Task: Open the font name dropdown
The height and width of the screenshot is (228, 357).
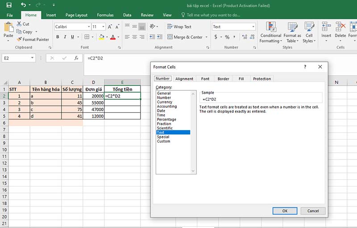Action: click(x=89, y=27)
